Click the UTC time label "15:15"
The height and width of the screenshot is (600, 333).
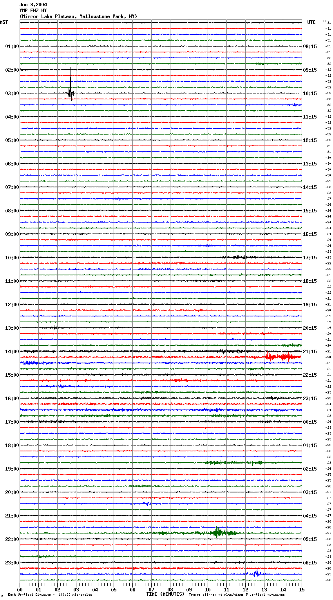(x=310, y=211)
